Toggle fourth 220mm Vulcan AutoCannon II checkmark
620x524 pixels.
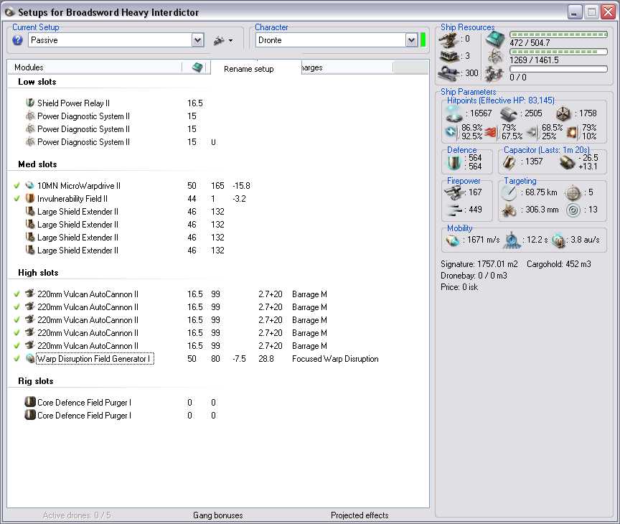click(17, 332)
